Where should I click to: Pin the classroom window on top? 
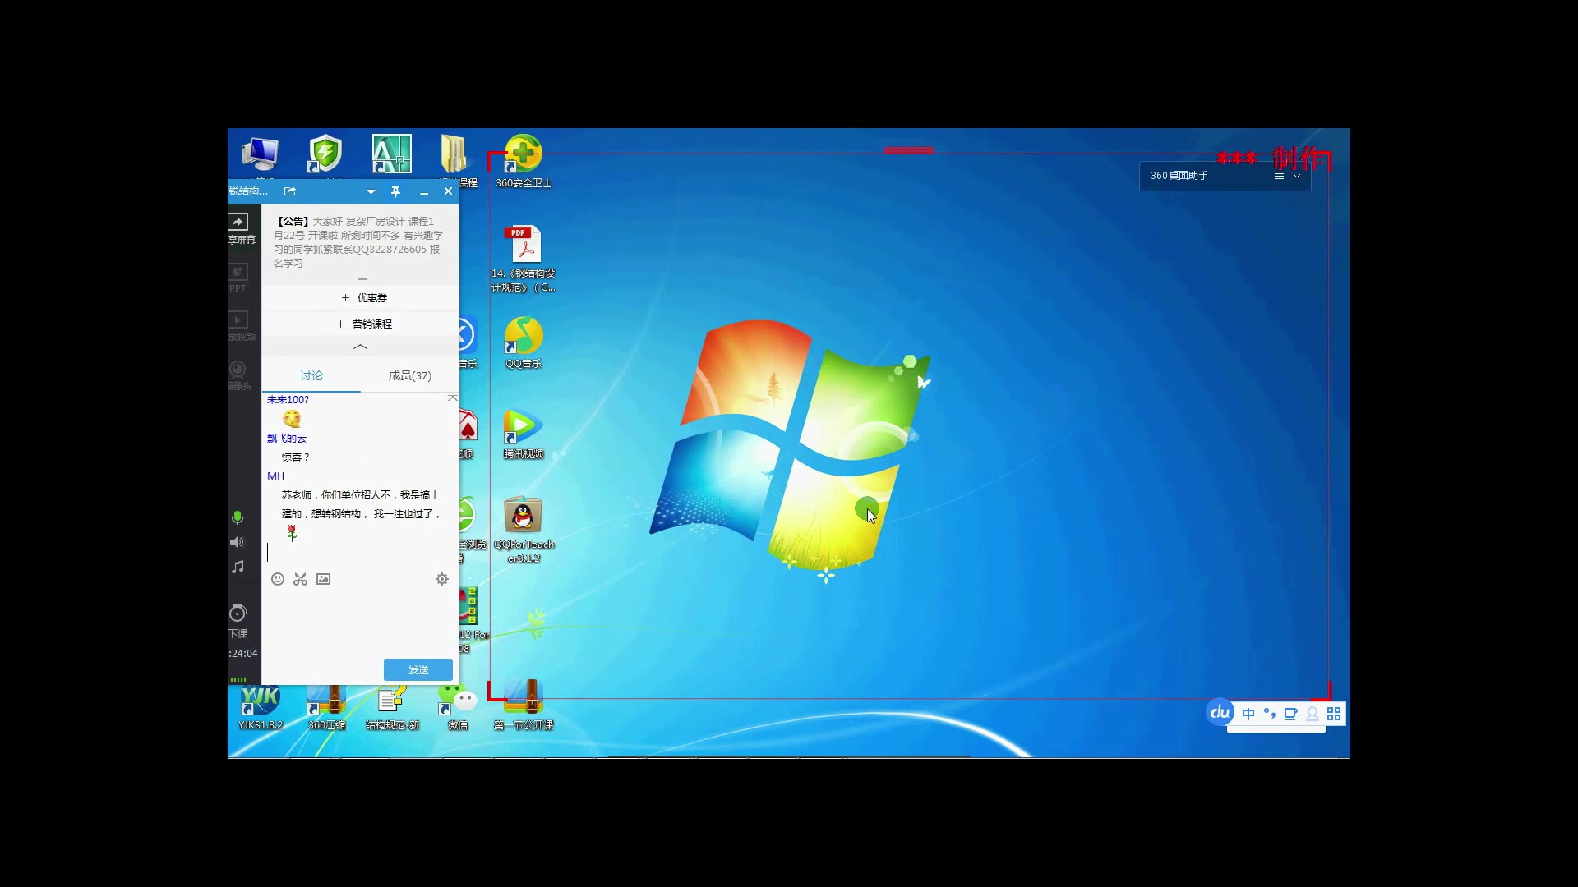click(x=396, y=191)
